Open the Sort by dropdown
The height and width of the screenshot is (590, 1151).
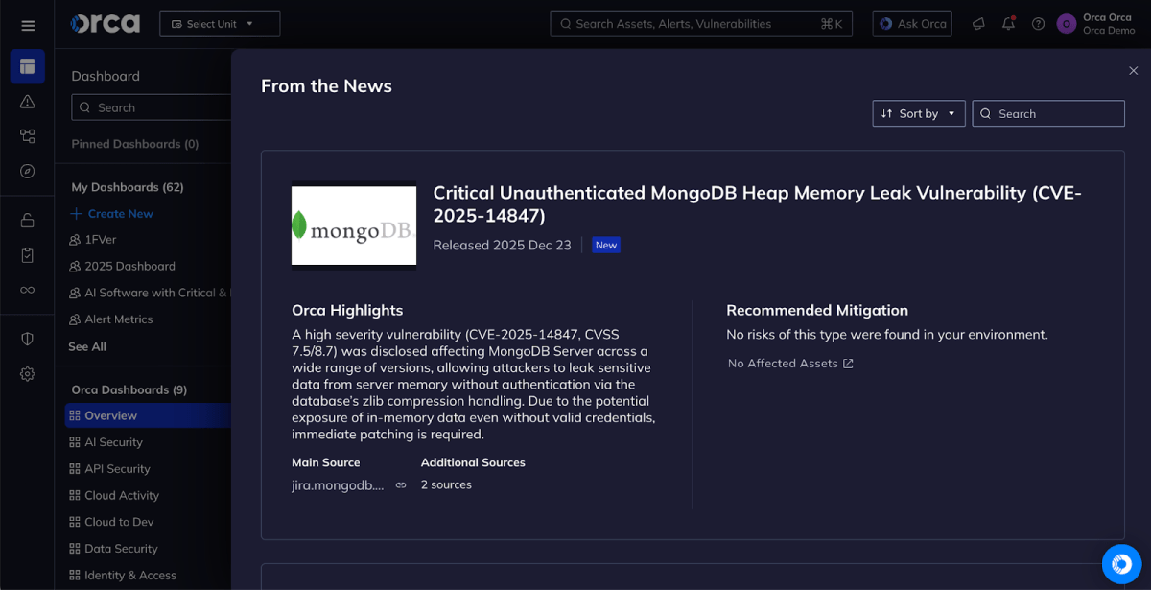click(918, 113)
